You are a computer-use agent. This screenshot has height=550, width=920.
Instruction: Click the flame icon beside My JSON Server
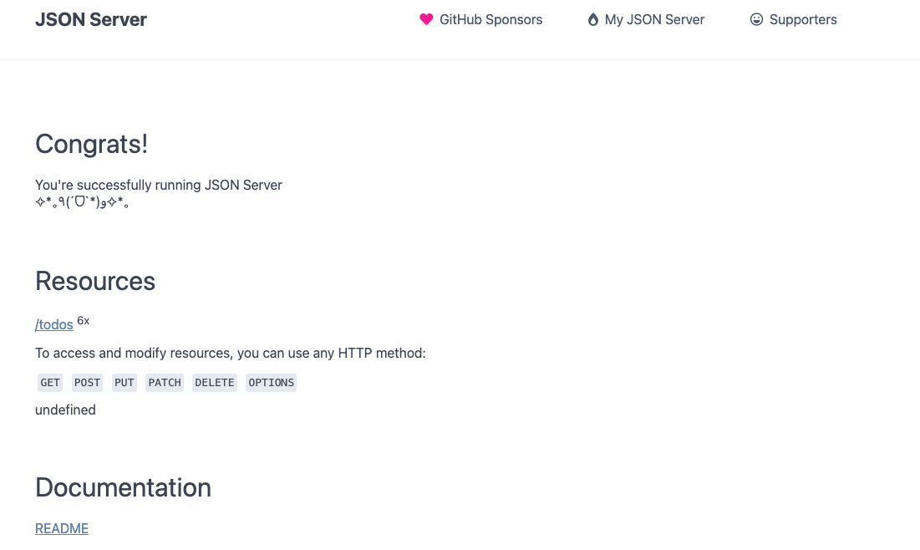593,19
